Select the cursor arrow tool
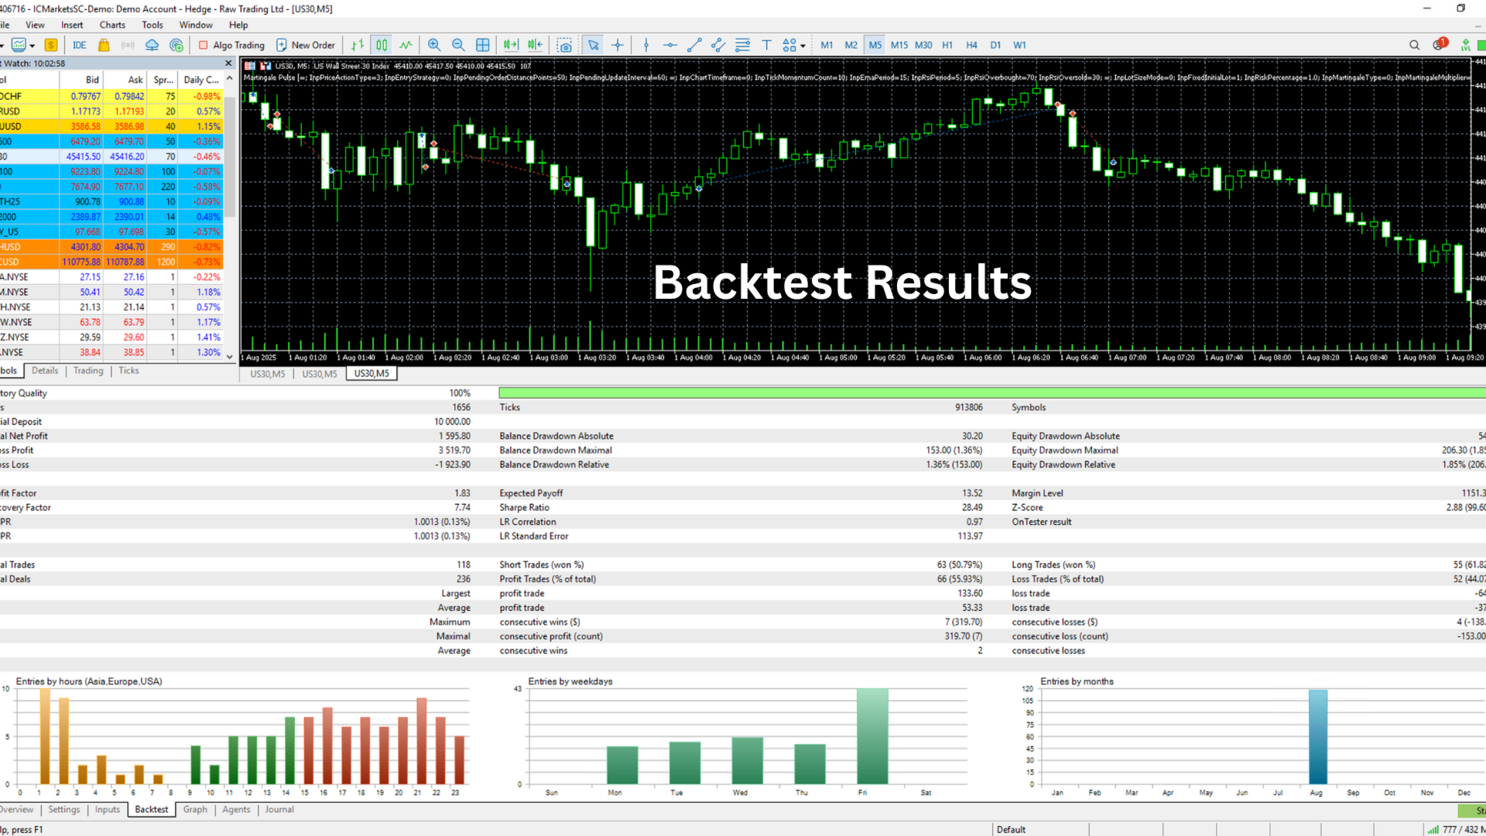Image resolution: width=1486 pixels, height=836 pixels. click(594, 45)
